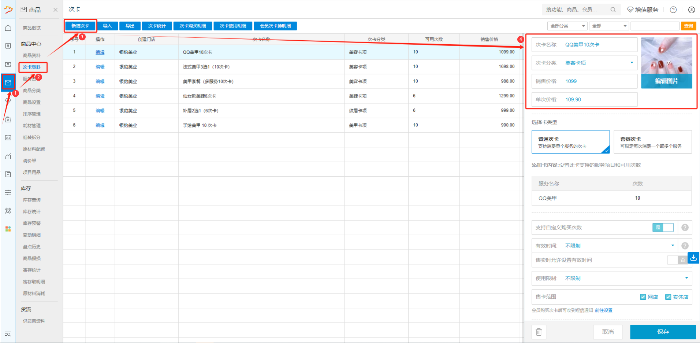Click the trash delete icon at bottom

pyautogui.click(x=539, y=332)
